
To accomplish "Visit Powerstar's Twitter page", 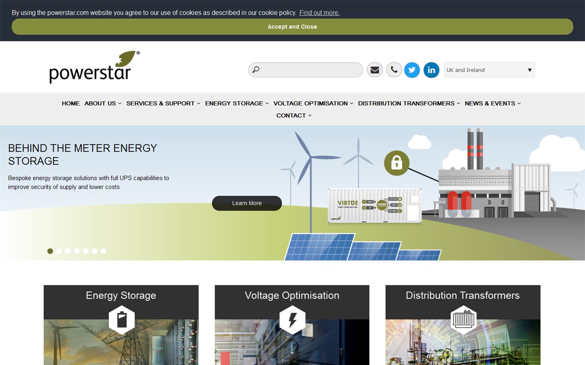I will 412,70.
